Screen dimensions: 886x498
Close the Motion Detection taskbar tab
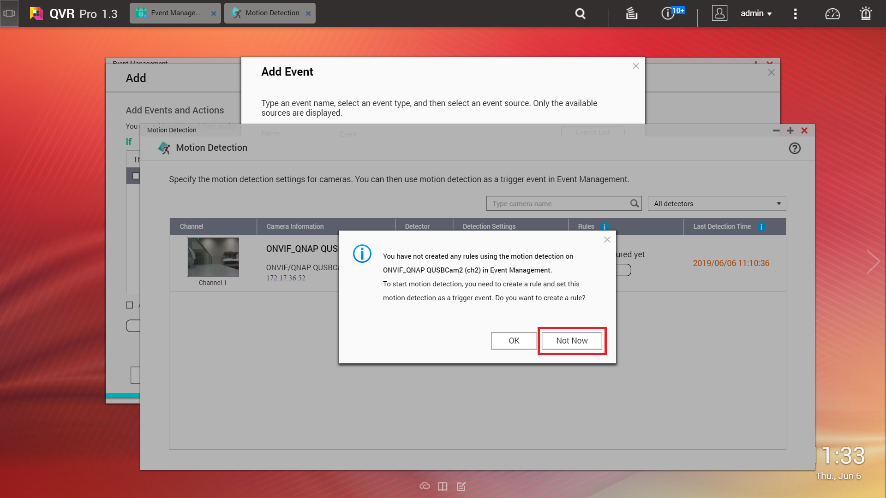tap(308, 13)
